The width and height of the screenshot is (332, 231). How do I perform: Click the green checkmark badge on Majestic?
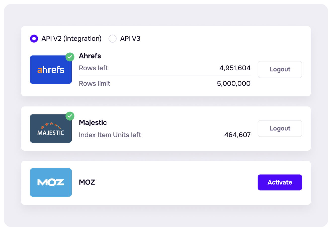click(70, 116)
